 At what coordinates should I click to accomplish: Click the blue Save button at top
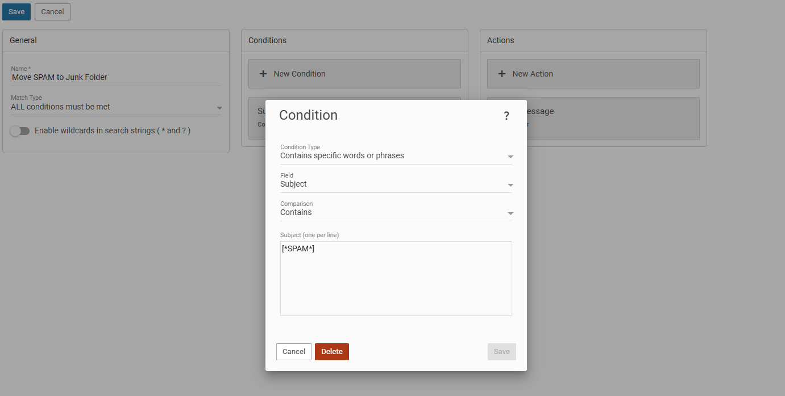(16, 12)
